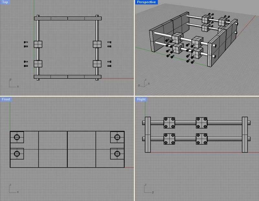Select lower-right bearing block in Top view
This screenshot has width=259, height=201.
click(97, 63)
